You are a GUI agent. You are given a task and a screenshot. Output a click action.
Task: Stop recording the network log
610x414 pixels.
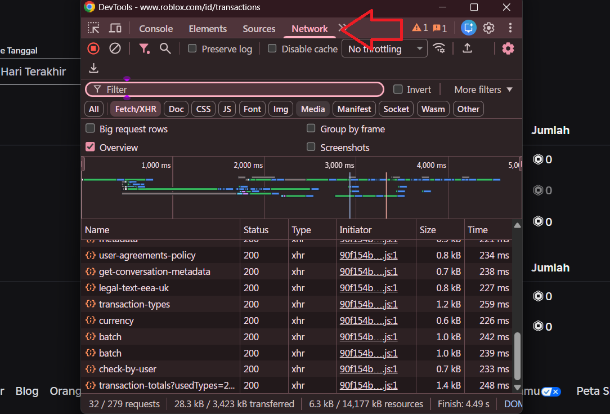[x=92, y=48]
